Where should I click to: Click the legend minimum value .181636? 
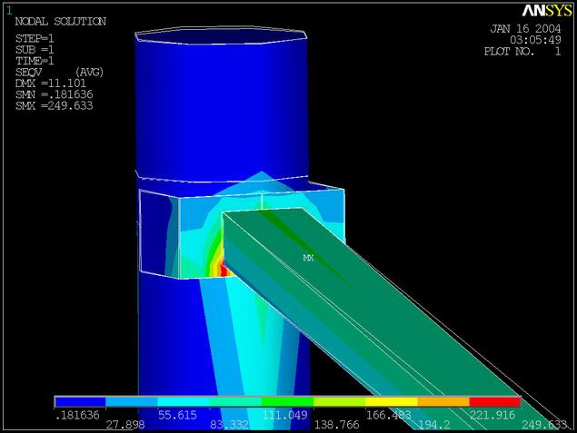[77, 415]
